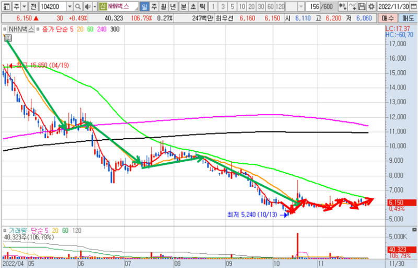418x268 pixels.
Task: Expand the dropdown next to speaker icon
Action: (95, 6)
